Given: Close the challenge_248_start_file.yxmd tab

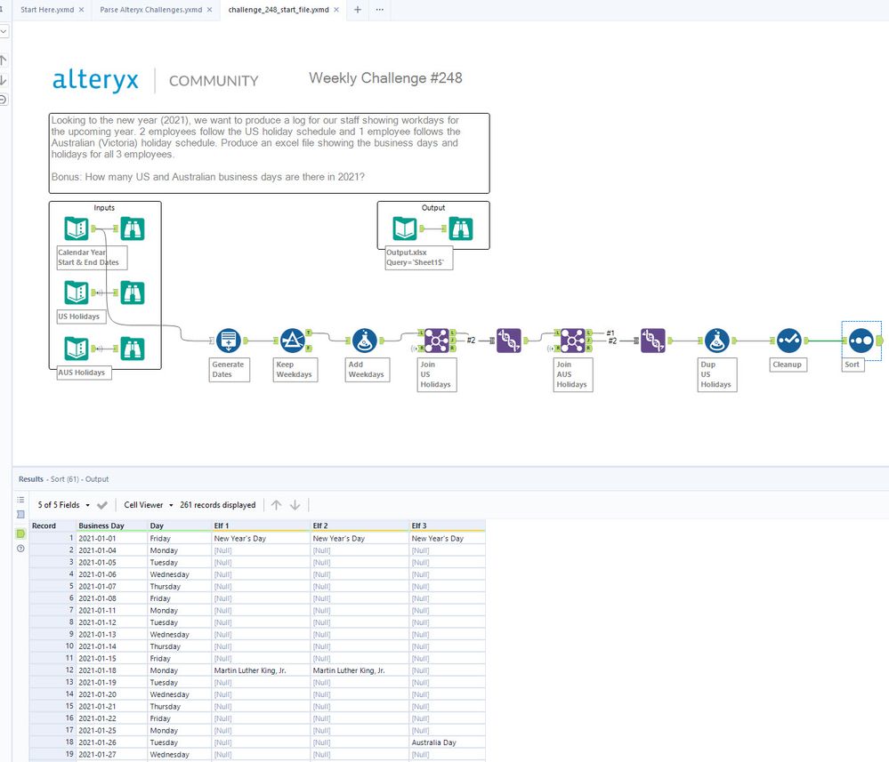Looking at the screenshot, I should (336, 10).
